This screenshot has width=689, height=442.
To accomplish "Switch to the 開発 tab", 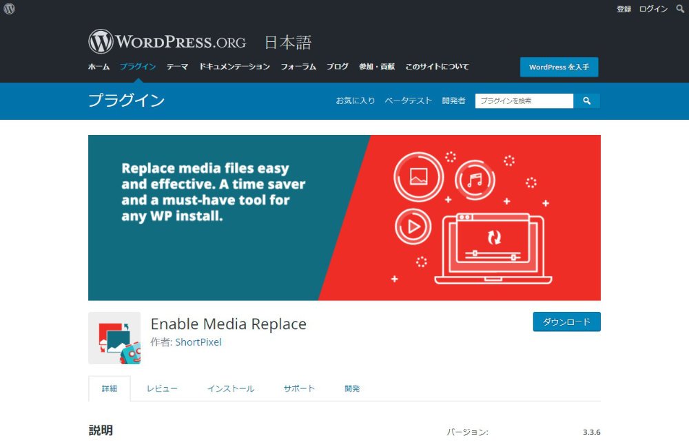I will click(x=352, y=389).
